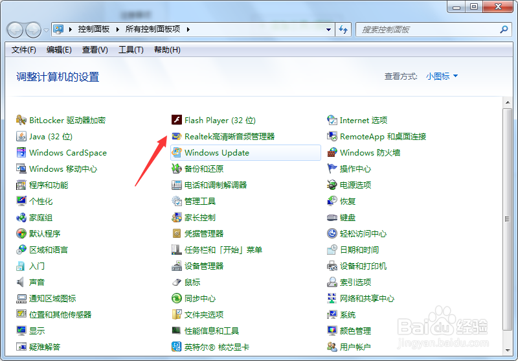
Task: Open recent pages dropdown beside navigation arrows
Action: pyautogui.click(x=46, y=30)
